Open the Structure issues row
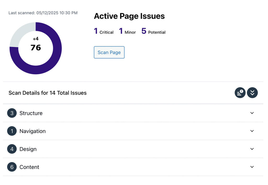 [133, 113]
